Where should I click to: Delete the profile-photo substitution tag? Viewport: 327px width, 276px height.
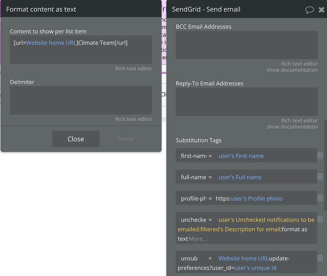coord(320,198)
